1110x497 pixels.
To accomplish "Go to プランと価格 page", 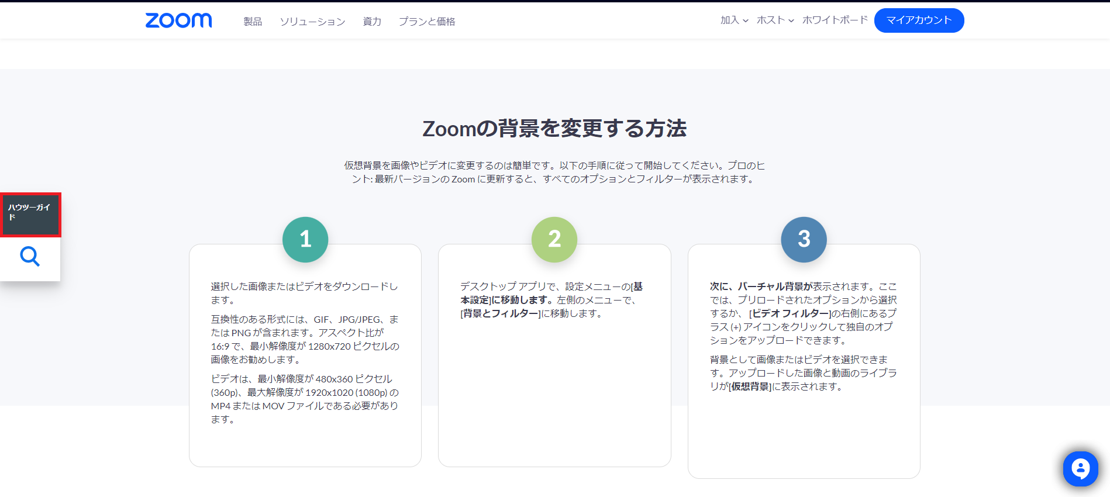I will point(427,22).
